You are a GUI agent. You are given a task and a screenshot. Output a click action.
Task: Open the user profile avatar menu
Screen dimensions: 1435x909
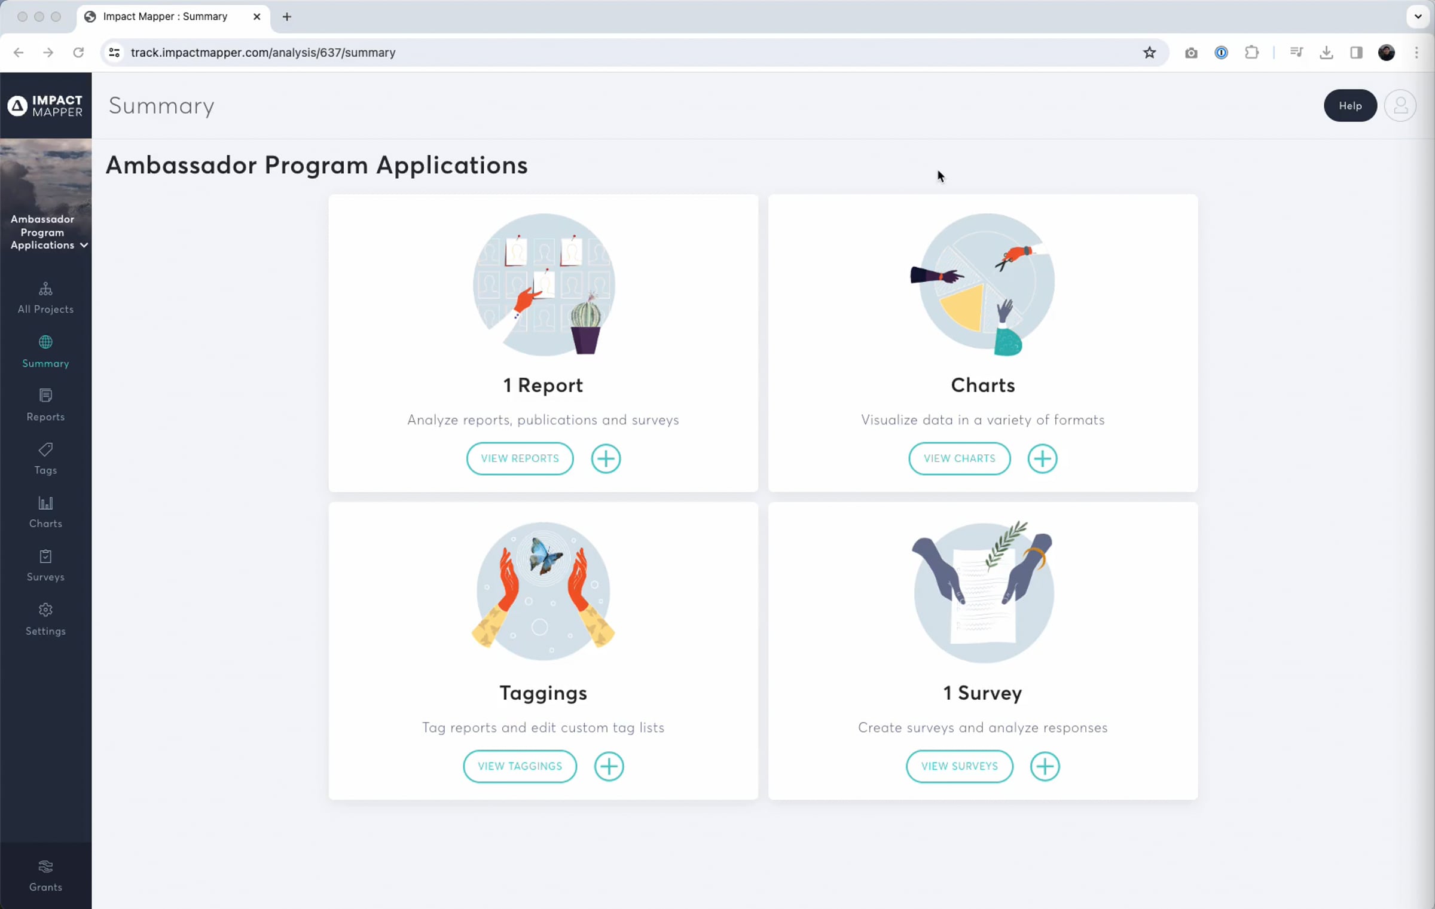(x=1400, y=106)
